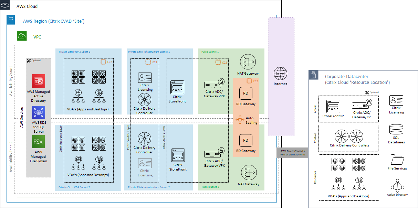Select Citrix ADC/Gateway x2 icon in Datacenter
418x208 pixels.
pyautogui.click(x=362, y=104)
